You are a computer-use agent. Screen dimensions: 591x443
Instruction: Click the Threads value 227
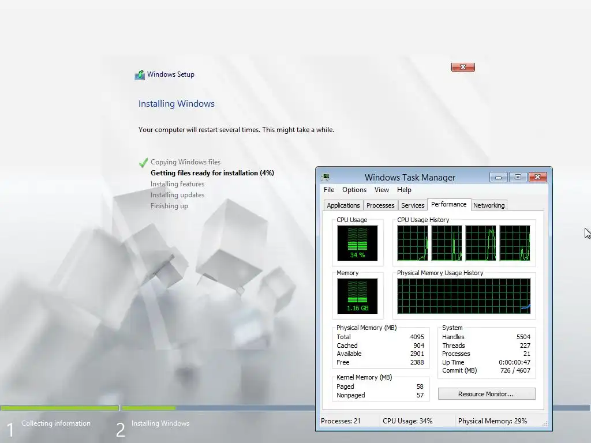(525, 346)
